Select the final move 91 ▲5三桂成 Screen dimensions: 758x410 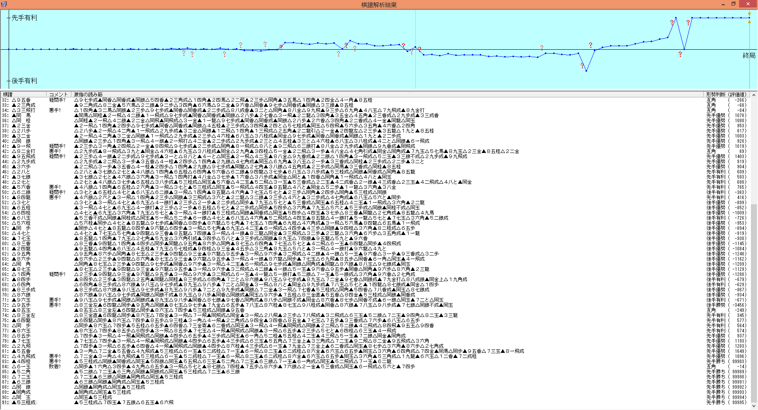24,403
